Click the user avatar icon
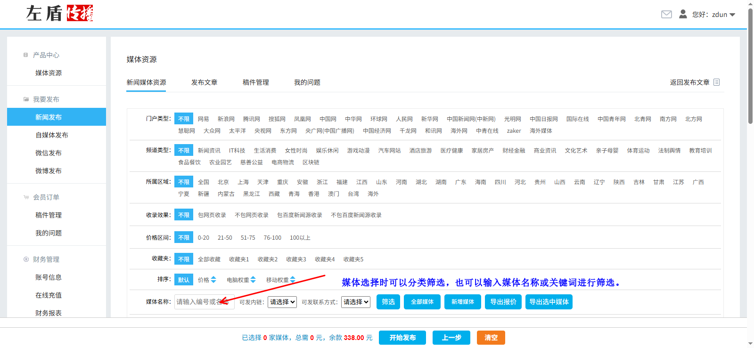Image resolution: width=754 pixels, height=348 pixels. (x=683, y=14)
